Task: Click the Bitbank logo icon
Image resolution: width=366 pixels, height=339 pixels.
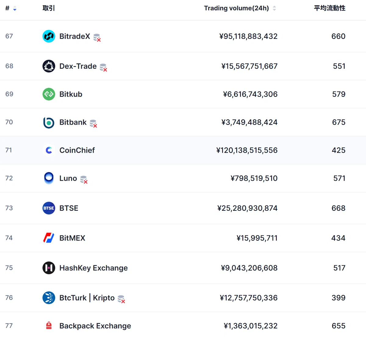Action: click(x=49, y=122)
